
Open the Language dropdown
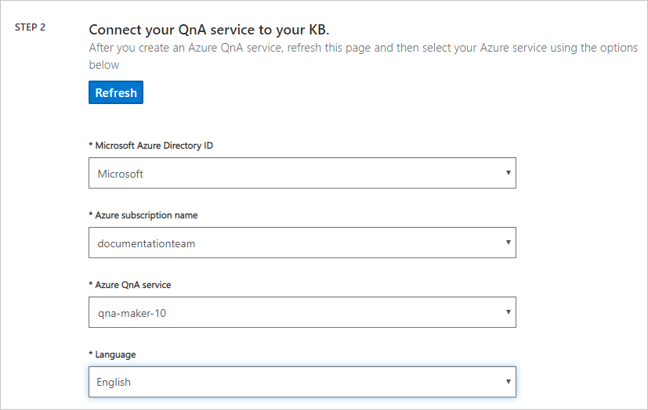pyautogui.click(x=302, y=383)
